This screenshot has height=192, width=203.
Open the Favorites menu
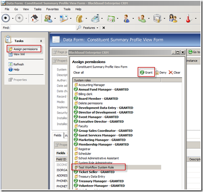click(52, 9)
